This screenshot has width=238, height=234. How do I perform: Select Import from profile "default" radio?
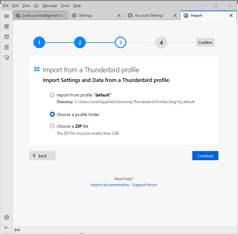click(52, 95)
